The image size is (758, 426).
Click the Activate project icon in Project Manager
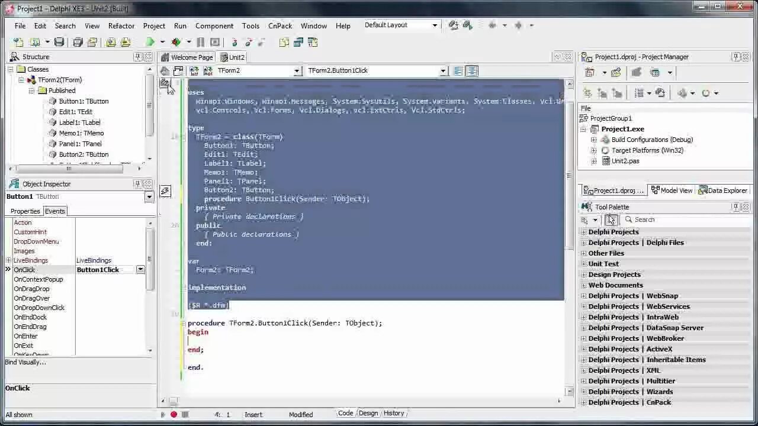[637, 72]
